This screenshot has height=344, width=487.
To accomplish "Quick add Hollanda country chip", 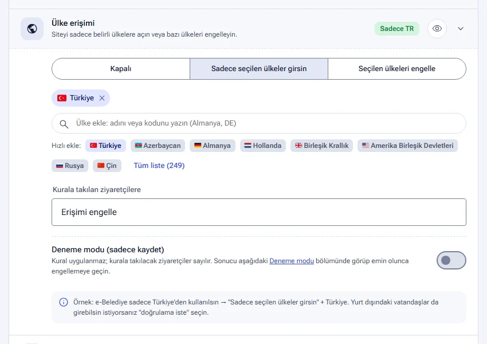I will click(x=263, y=146).
